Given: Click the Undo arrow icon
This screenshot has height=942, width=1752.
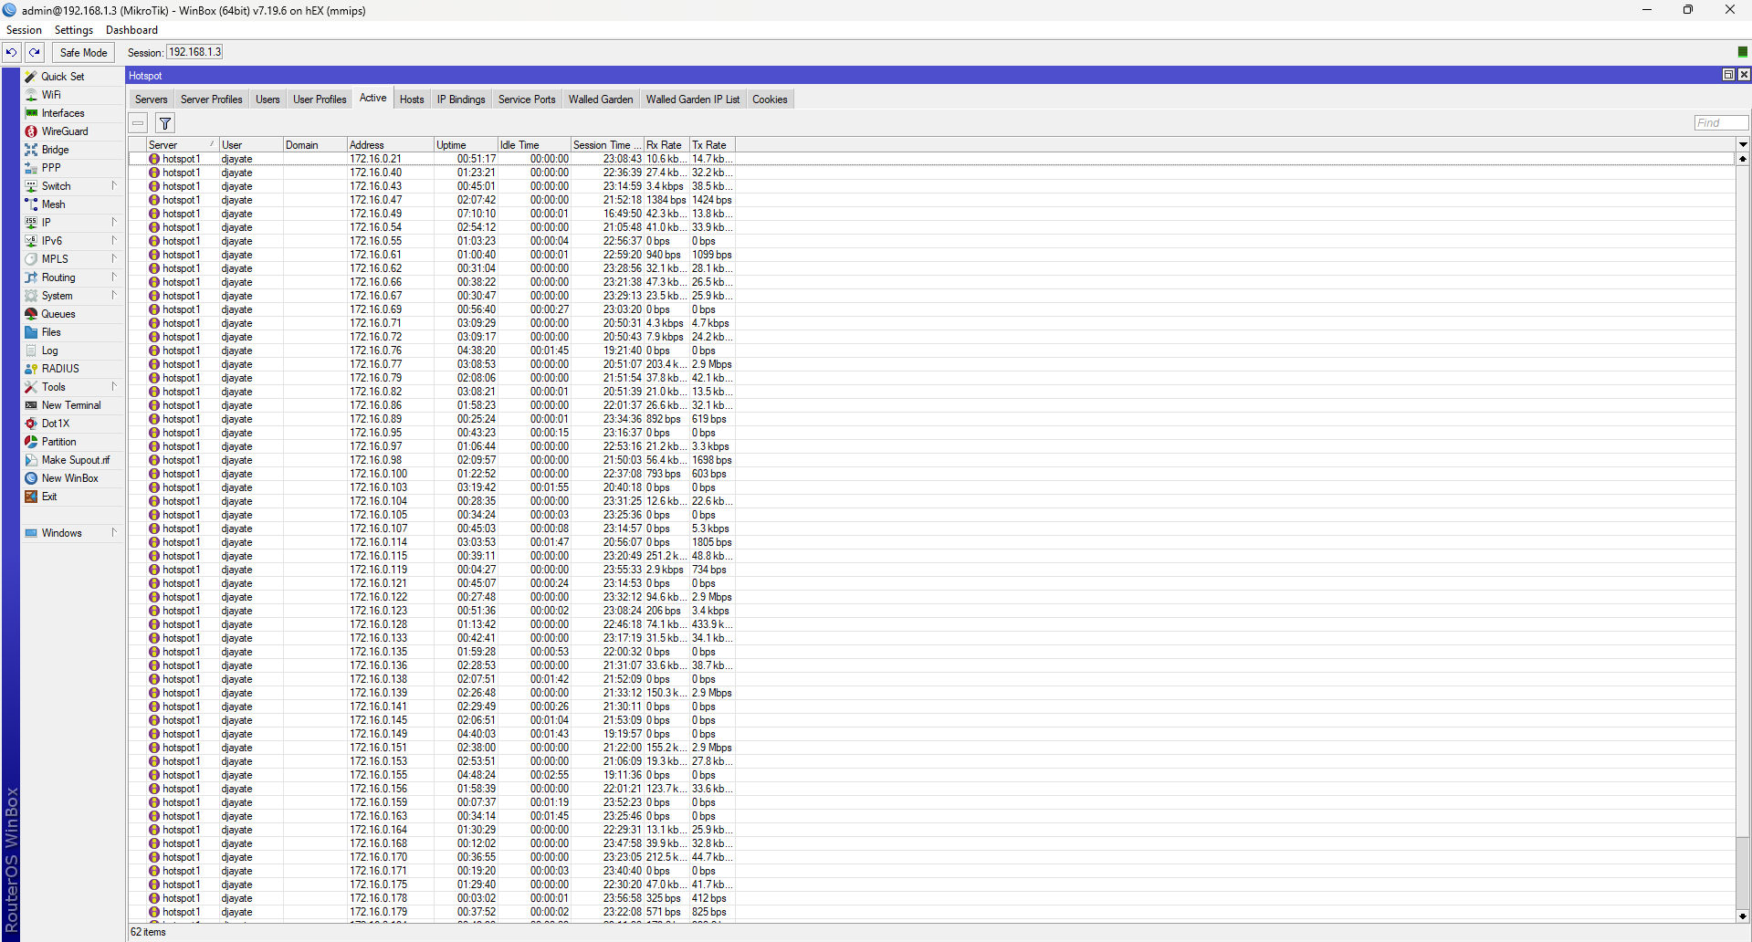Looking at the screenshot, I should 12,52.
